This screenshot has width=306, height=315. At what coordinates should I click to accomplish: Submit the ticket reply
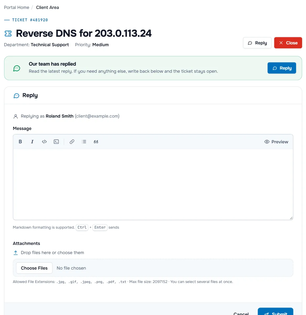(275, 312)
